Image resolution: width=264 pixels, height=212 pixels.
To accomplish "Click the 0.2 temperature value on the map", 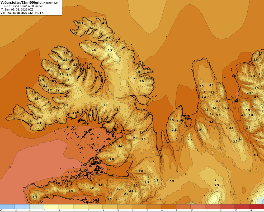I will tap(35, 197).
